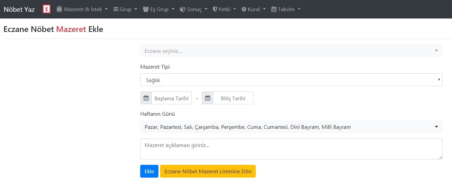Expand the Mazeret Tipi Sağlık select box
Screen dimensions: 452x183
click(x=291, y=80)
